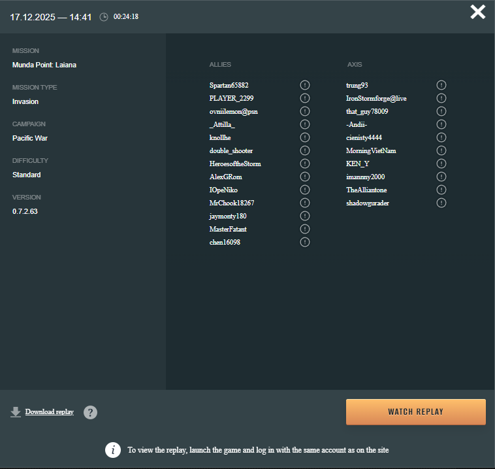
Task: Click the info icon at the bottom
Action: click(113, 450)
